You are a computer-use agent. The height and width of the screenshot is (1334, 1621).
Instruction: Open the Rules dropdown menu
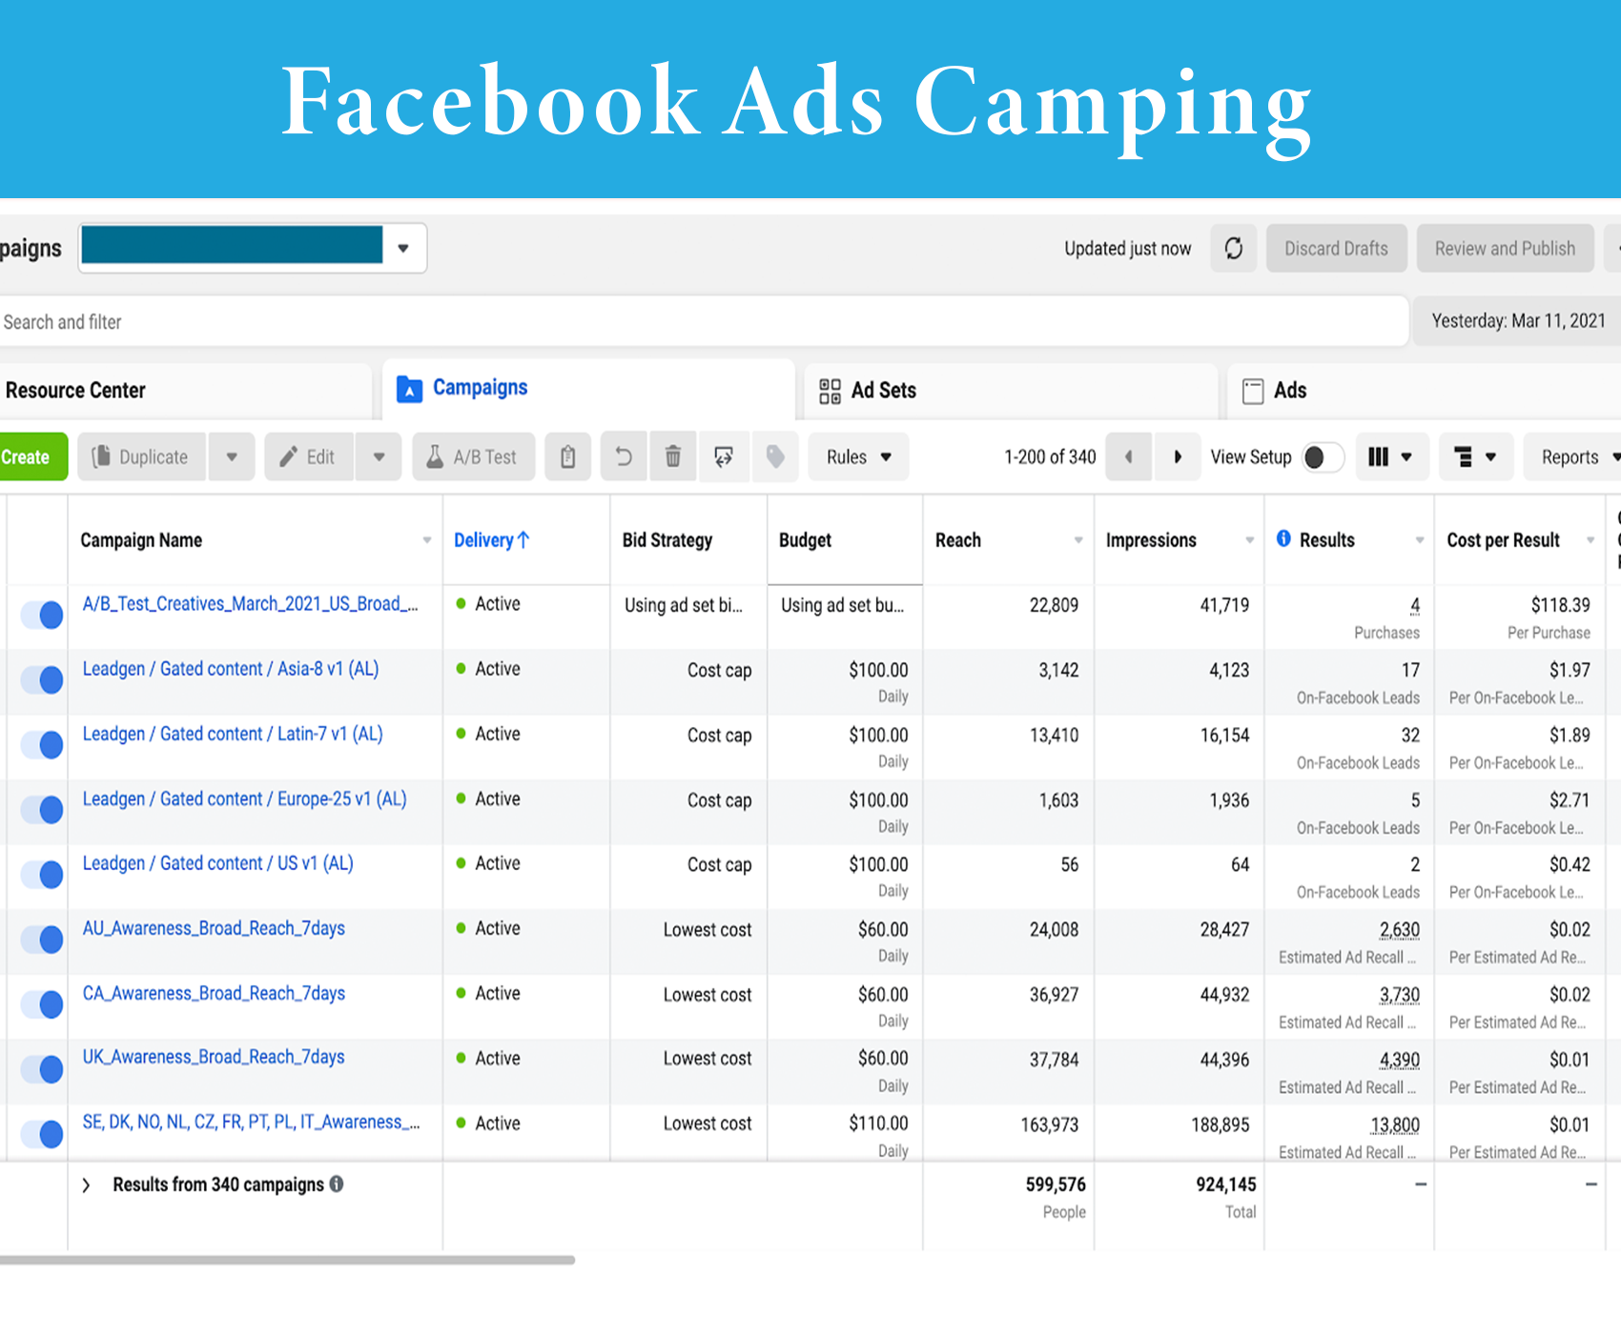pos(858,456)
